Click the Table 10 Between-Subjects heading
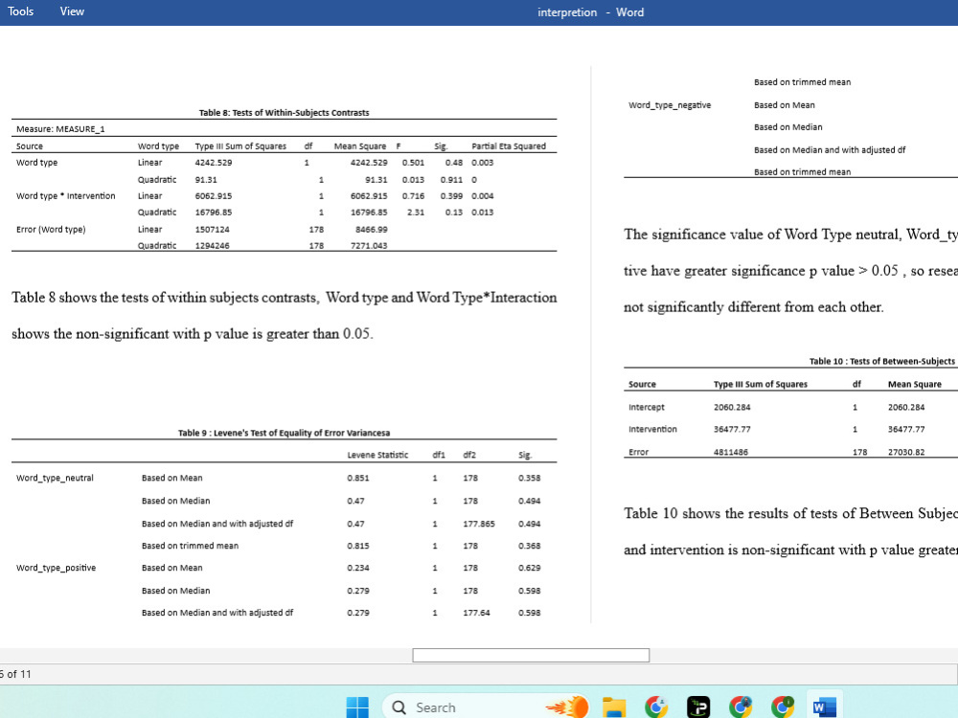This screenshot has width=958, height=718. tap(883, 361)
